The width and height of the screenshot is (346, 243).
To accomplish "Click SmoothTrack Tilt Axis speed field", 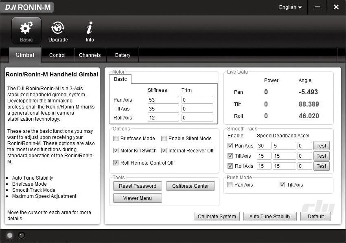I will click(x=264, y=156).
